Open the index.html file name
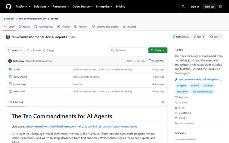This screenshot has width=229, height=143. (x=19, y=92)
